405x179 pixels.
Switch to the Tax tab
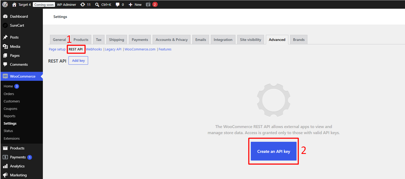coord(99,40)
